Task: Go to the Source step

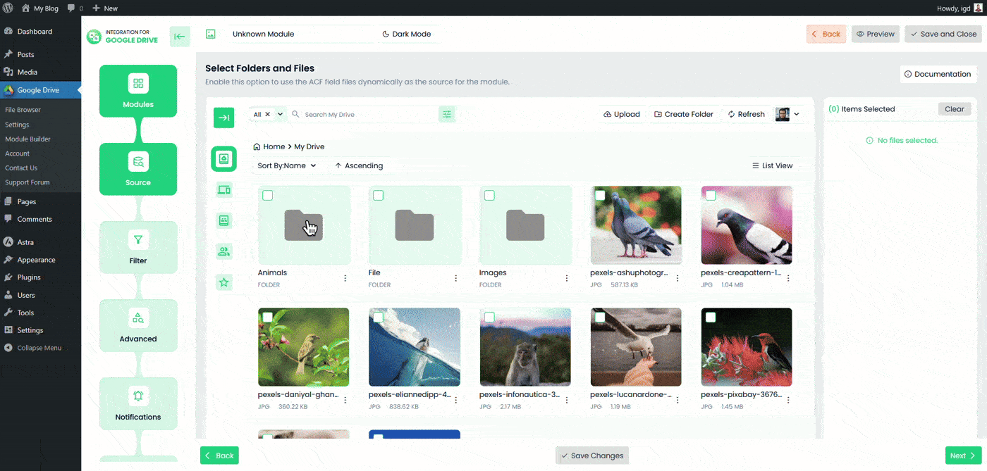Action: [138, 169]
